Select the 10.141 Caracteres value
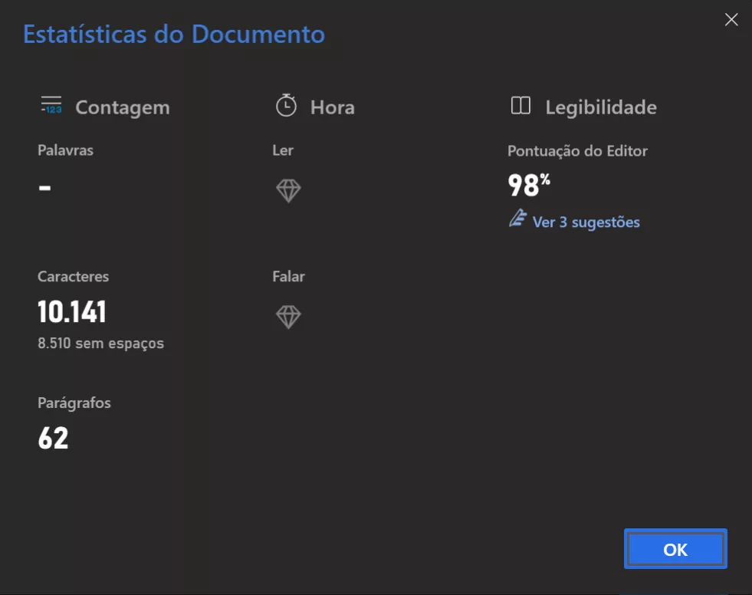 pos(71,312)
